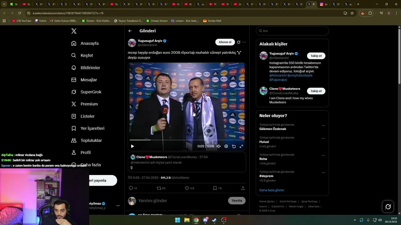Image resolution: width=401 pixels, height=225 pixels.
Task: Toggle picture-in-picture for the video
Action: [234, 146]
